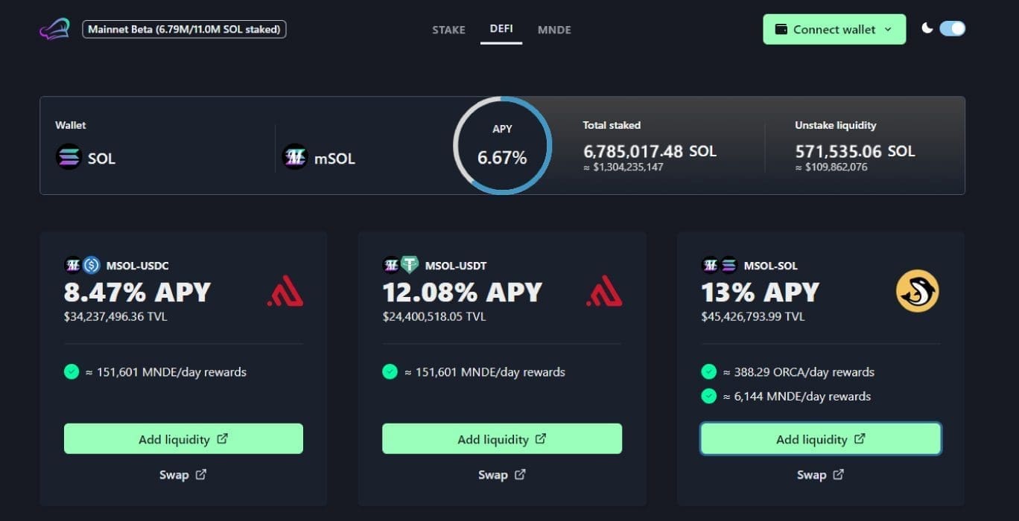The width and height of the screenshot is (1019, 521).
Task: Click green check next to 151,601 MNDE on MSOL-USDC
Action: pos(72,371)
